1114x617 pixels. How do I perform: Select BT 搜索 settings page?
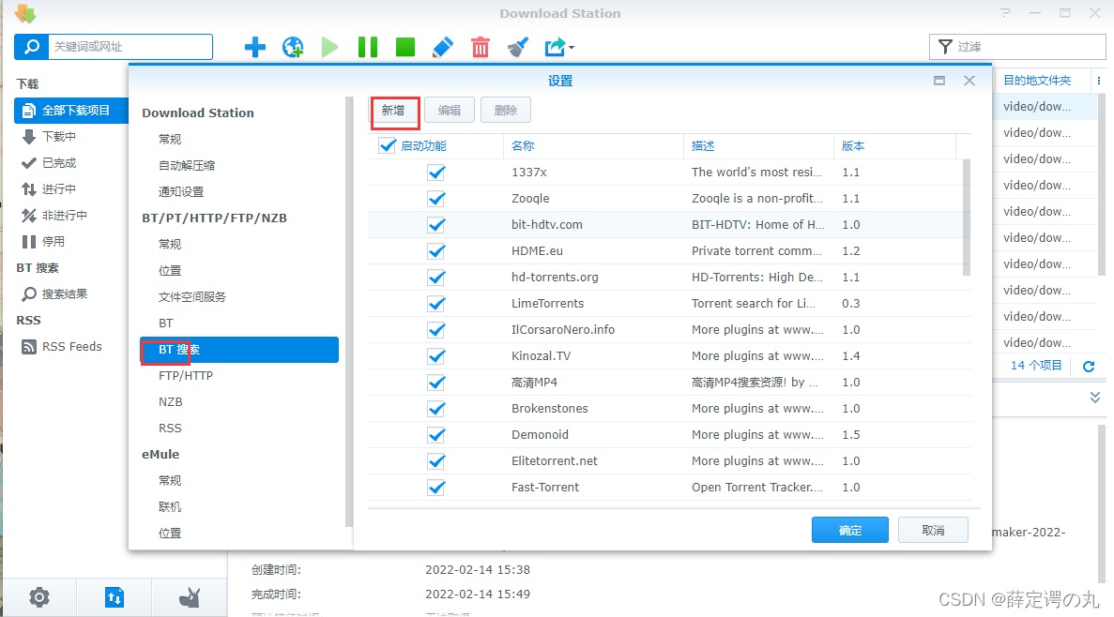(239, 350)
